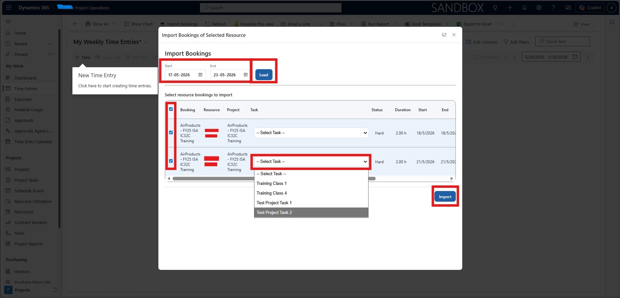The height and width of the screenshot is (298, 620).
Task: Click the lightbulb assistant icon in header
Action: (495, 8)
